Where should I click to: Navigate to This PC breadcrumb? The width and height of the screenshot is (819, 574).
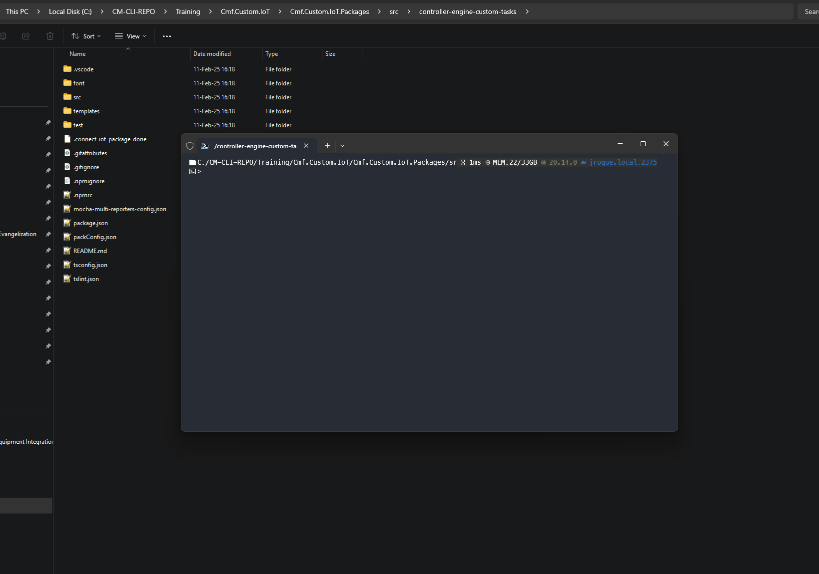[17, 11]
